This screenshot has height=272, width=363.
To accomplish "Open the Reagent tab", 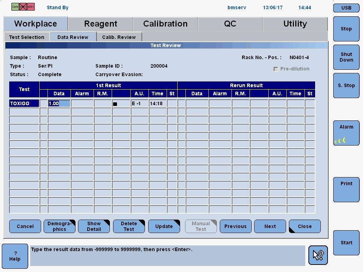I will [x=100, y=24].
